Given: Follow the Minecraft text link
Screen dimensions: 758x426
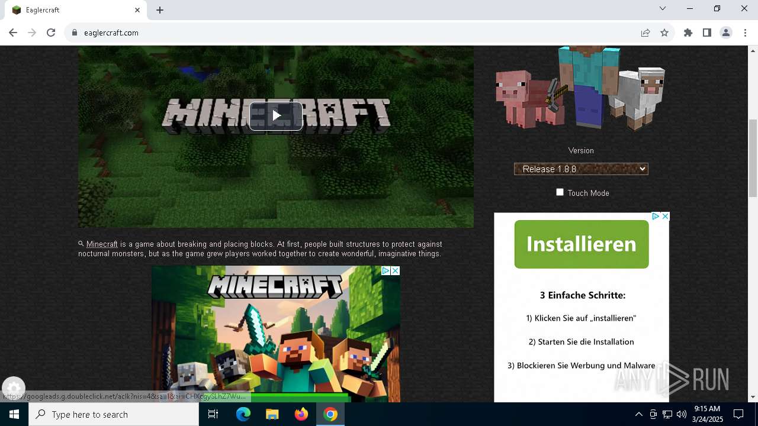Looking at the screenshot, I should tap(102, 244).
